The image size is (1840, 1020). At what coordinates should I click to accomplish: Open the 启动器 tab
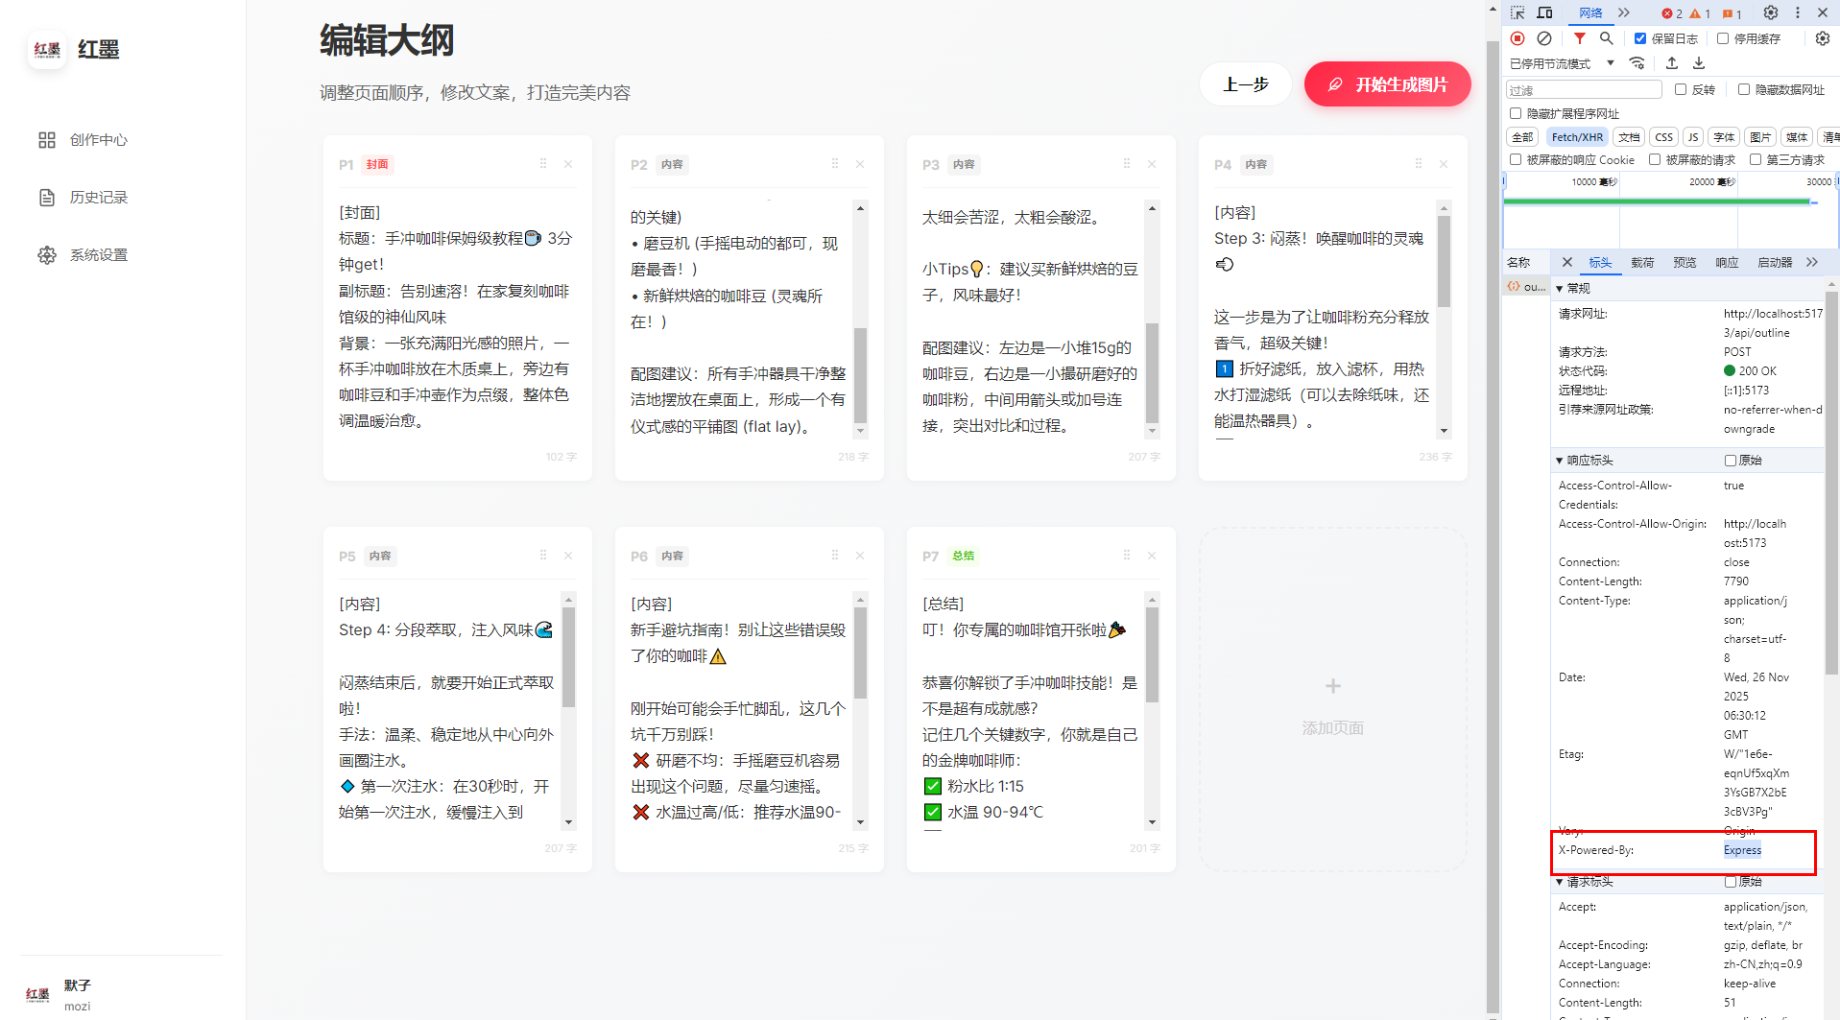pyautogui.click(x=1775, y=262)
